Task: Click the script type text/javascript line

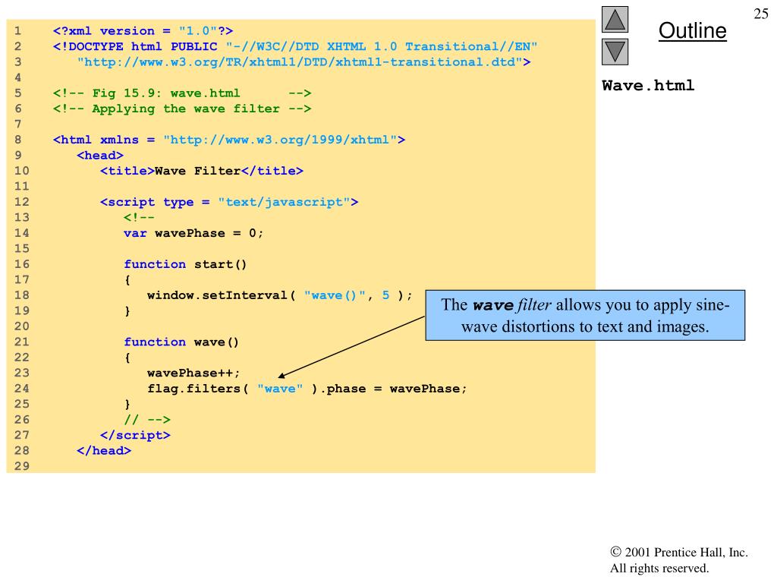Action: pyautogui.click(x=229, y=202)
